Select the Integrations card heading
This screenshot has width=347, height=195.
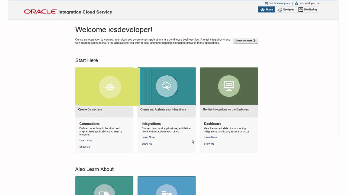tap(151, 123)
